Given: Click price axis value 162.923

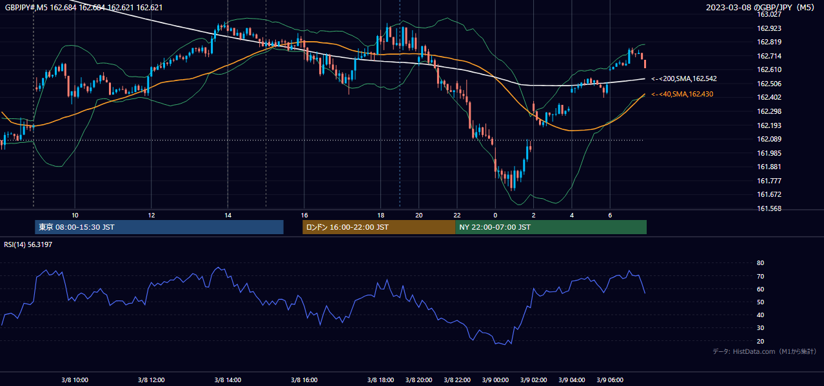Looking at the screenshot, I should pyautogui.click(x=769, y=28).
